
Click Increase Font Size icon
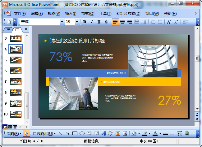click(169, 22)
